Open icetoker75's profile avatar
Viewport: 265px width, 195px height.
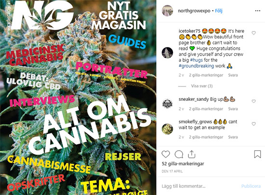click(167, 52)
